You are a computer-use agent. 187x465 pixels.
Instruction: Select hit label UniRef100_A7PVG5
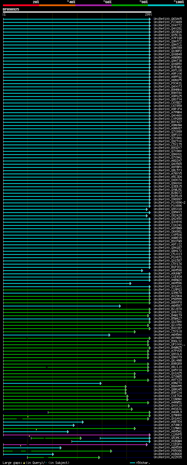coord(168,351)
